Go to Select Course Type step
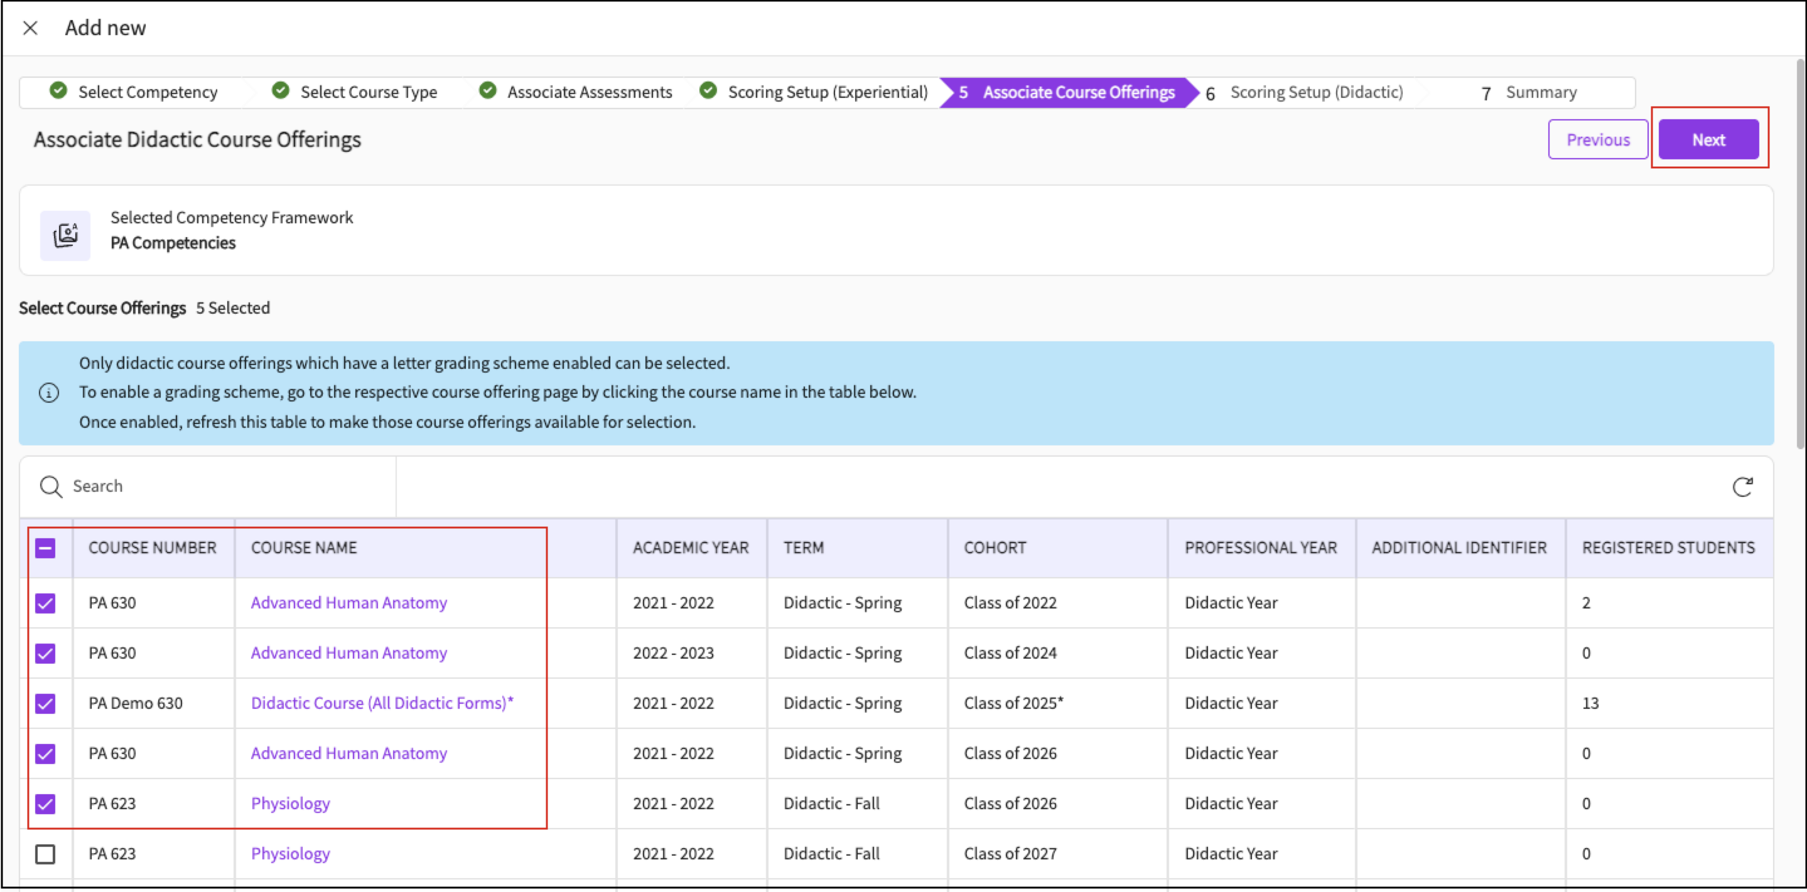Image resolution: width=1807 pixels, height=892 pixels. point(369,92)
